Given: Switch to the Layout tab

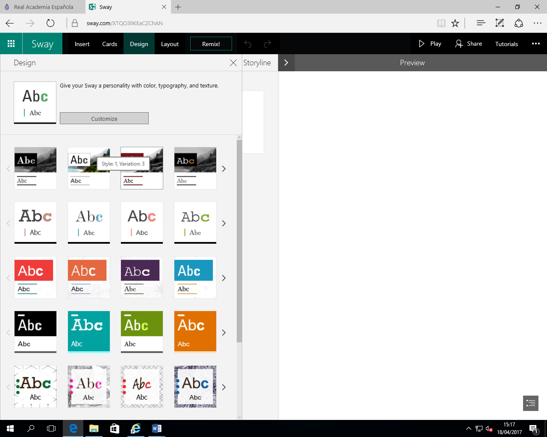Looking at the screenshot, I should (170, 44).
